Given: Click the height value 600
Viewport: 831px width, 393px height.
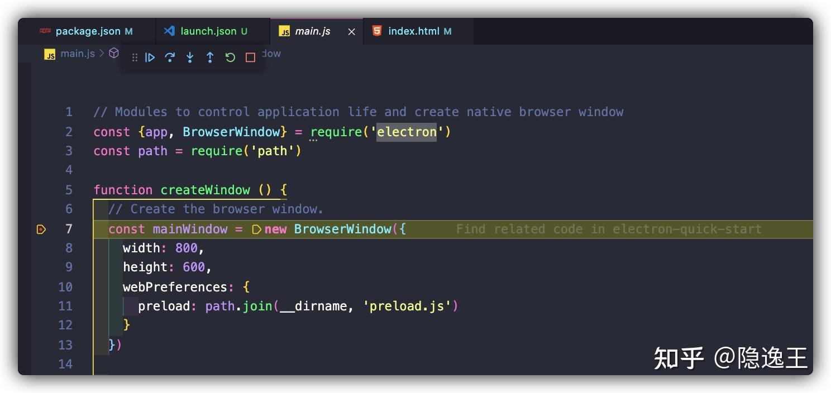Looking at the screenshot, I should [194, 267].
